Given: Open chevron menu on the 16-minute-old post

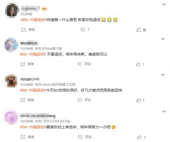Looking at the screenshot, I should pos(164,111).
